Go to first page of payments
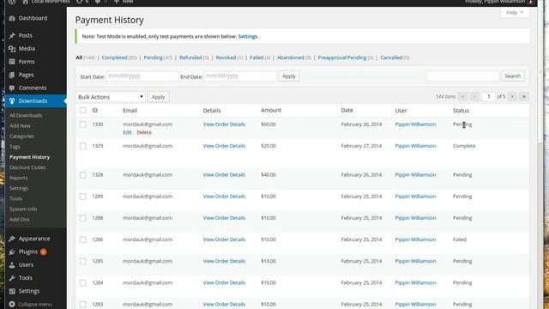 pos(463,96)
